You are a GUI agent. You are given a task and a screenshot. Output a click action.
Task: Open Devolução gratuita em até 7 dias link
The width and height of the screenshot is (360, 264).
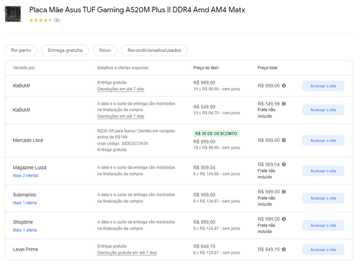[x=127, y=252]
